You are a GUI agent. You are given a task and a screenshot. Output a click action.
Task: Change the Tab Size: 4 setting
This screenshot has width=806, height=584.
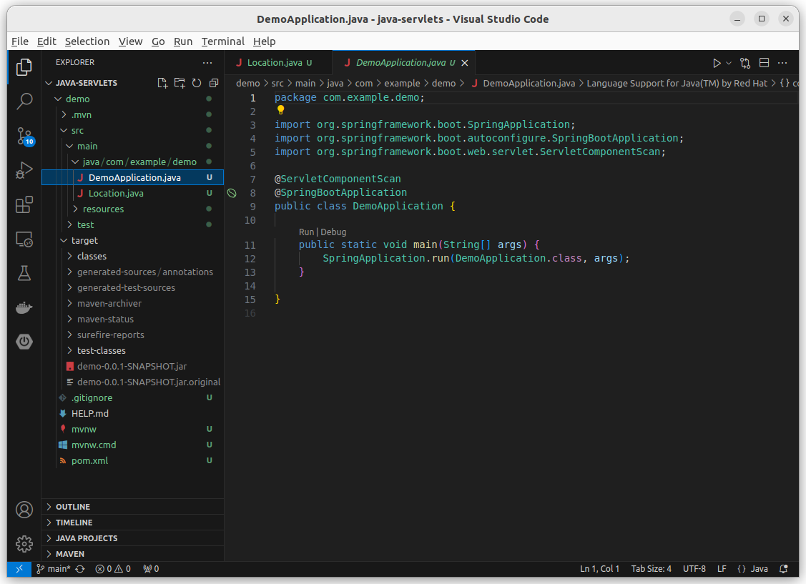(652, 568)
